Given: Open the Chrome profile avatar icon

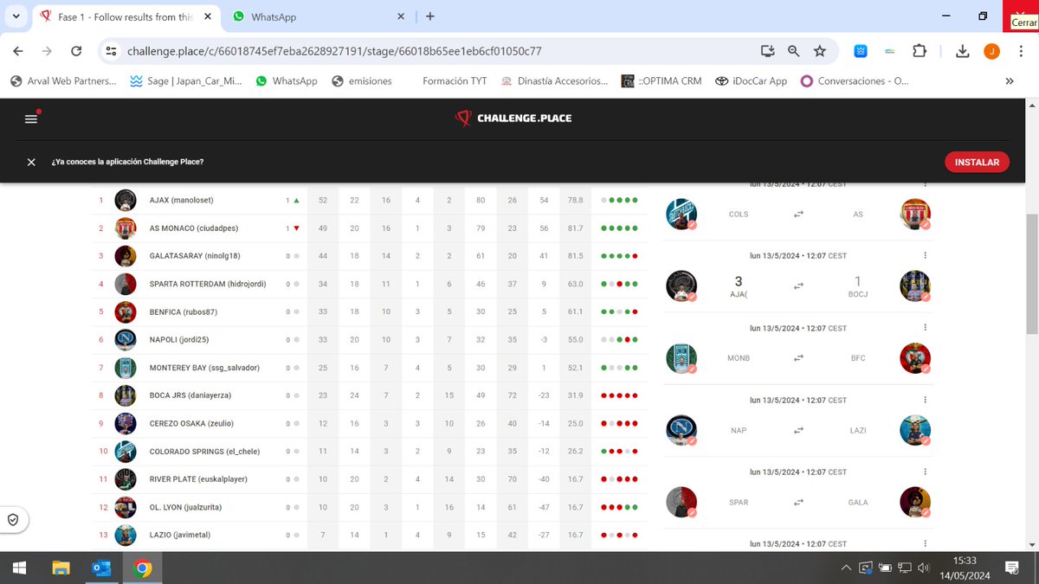Looking at the screenshot, I should (991, 51).
